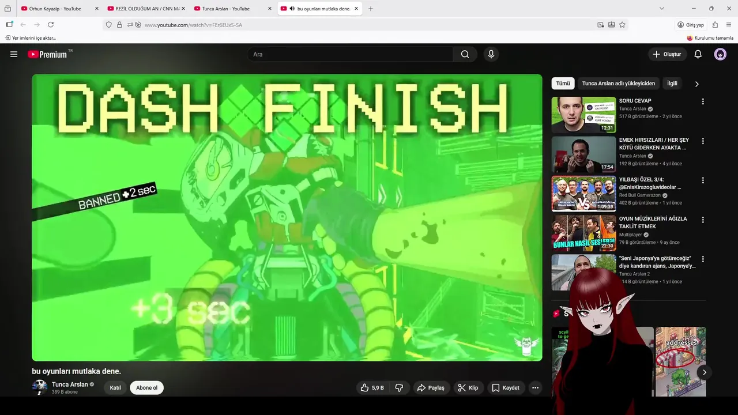738x415 pixels.
Task: Focus the YouTube Ara search box
Action: pyautogui.click(x=351, y=54)
